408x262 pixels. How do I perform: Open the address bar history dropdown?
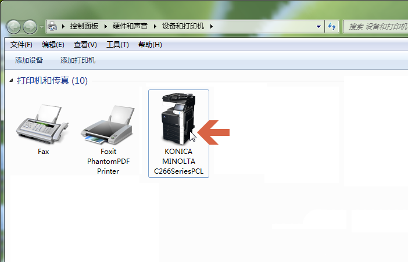pos(318,26)
